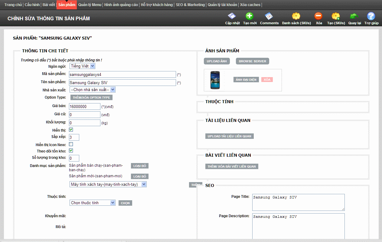The image size is (382, 242).
Task: Select the Sản phẩm menu tab
Action: click(67, 5)
